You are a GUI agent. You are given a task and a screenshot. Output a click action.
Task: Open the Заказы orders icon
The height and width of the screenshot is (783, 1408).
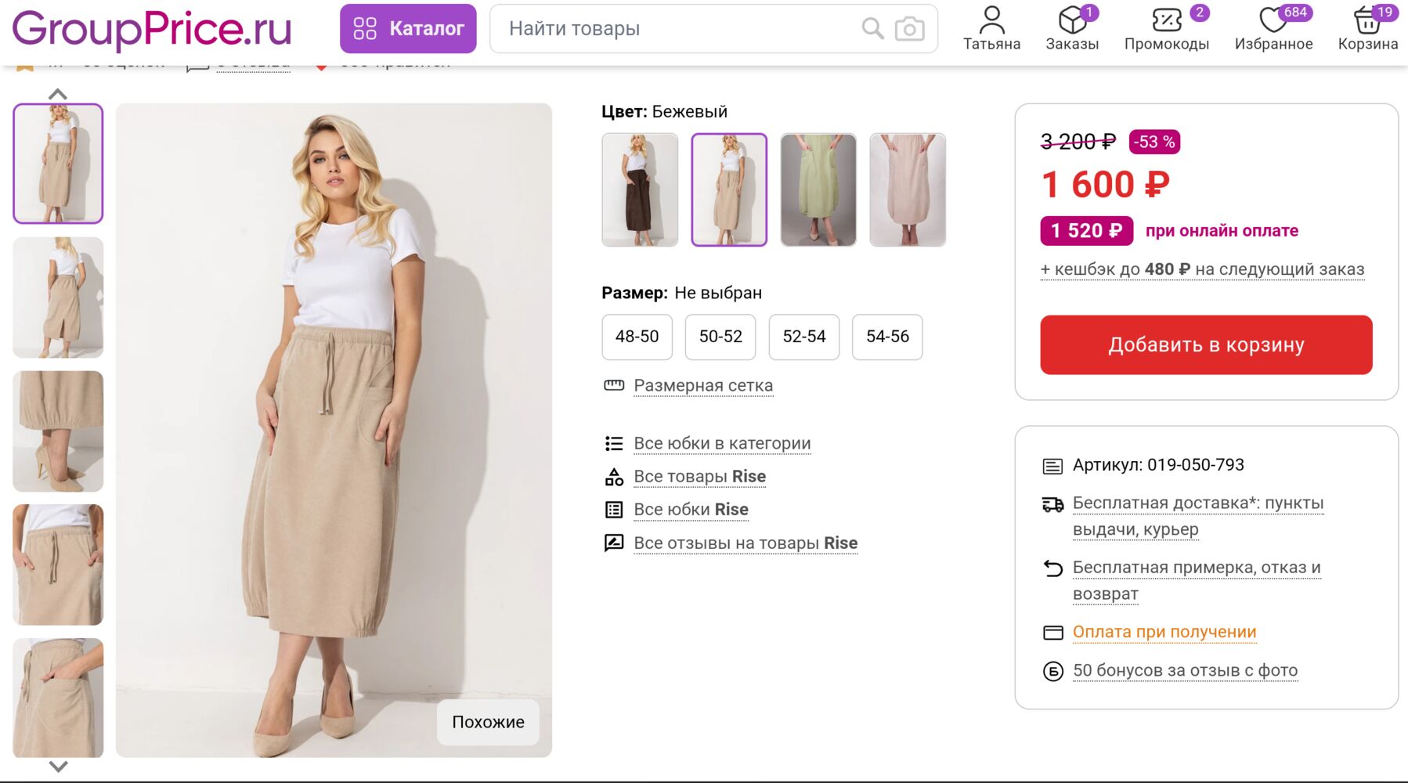click(x=1071, y=20)
